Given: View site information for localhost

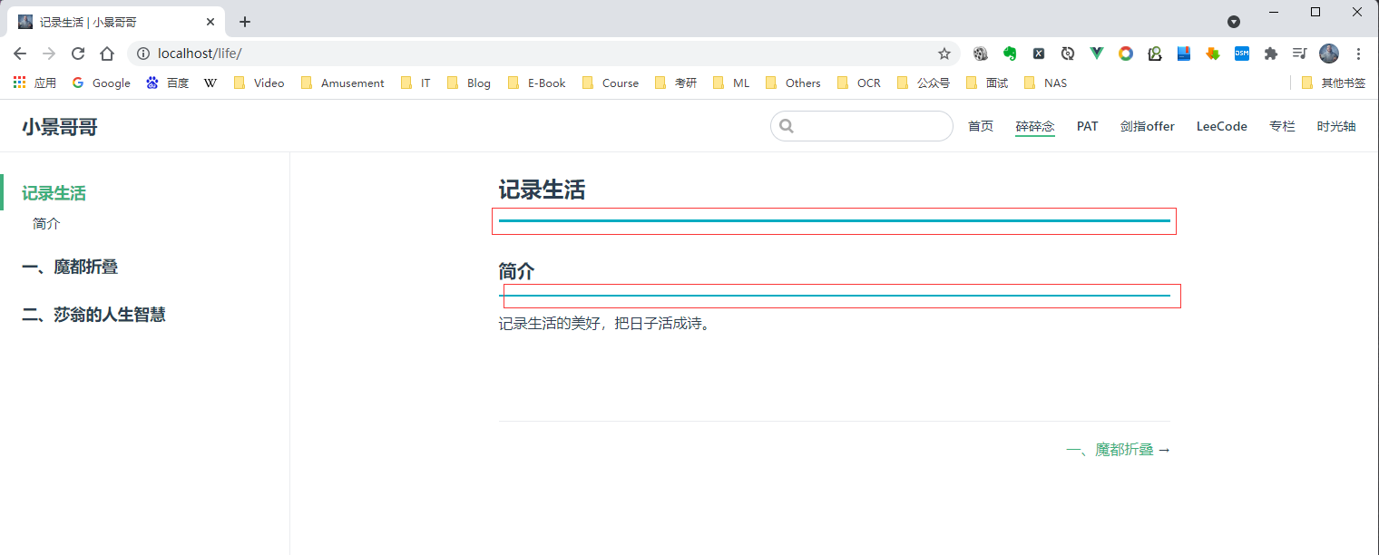Looking at the screenshot, I should (x=142, y=54).
